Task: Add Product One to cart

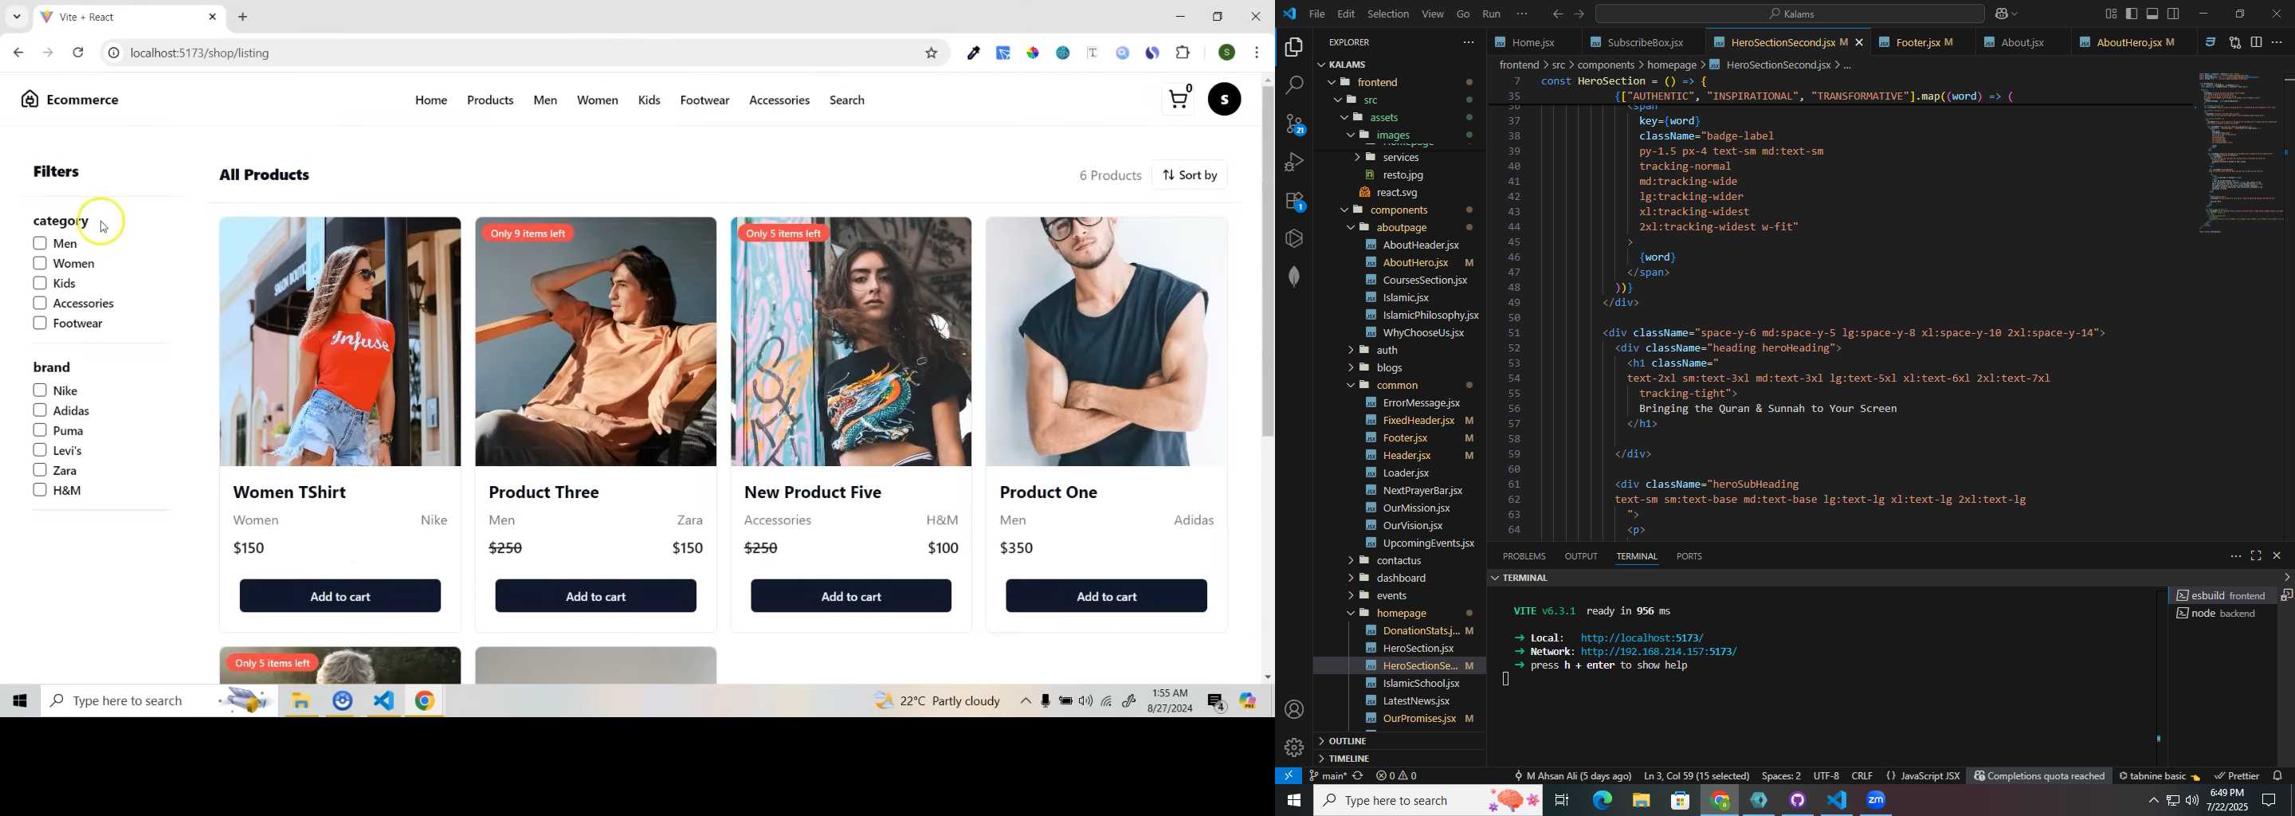Action: click(x=1107, y=596)
